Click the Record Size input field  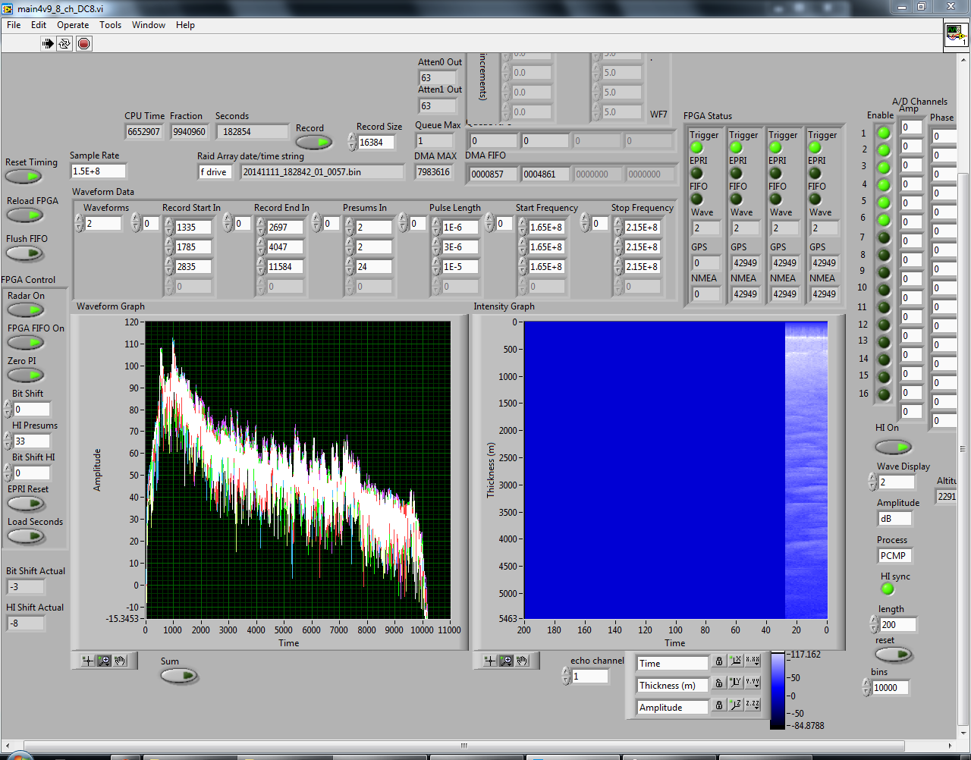click(x=376, y=143)
